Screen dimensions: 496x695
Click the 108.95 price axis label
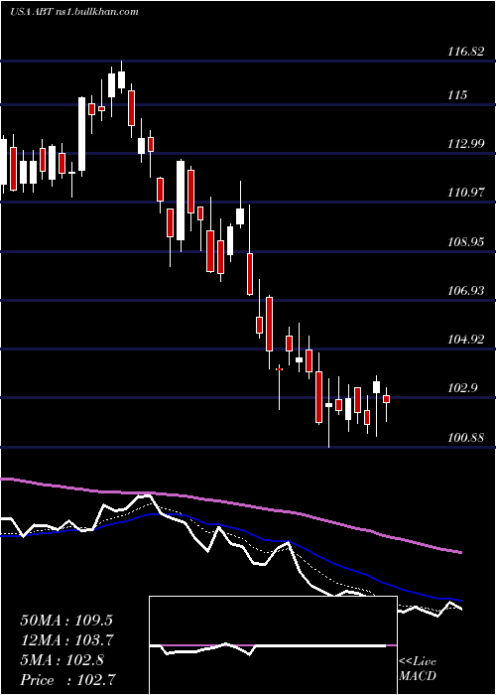[465, 242]
